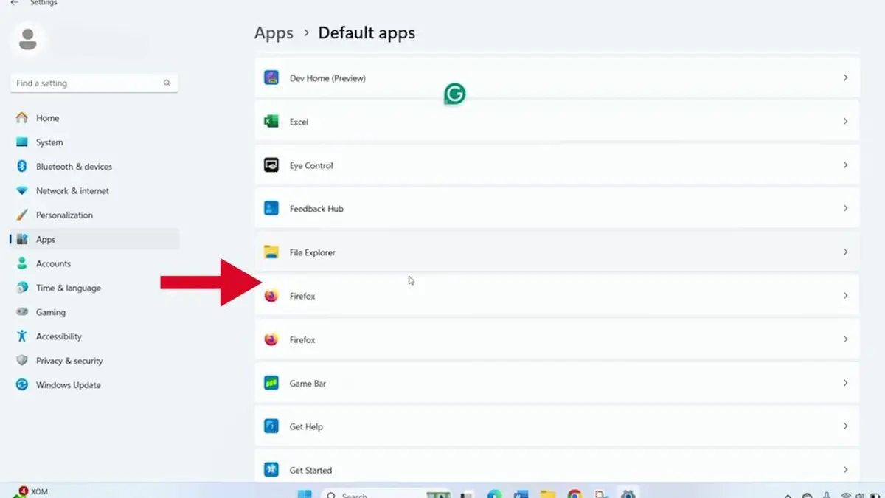Click Firefox icon directly below File Explorer
This screenshot has width=885, height=498.
tap(271, 296)
